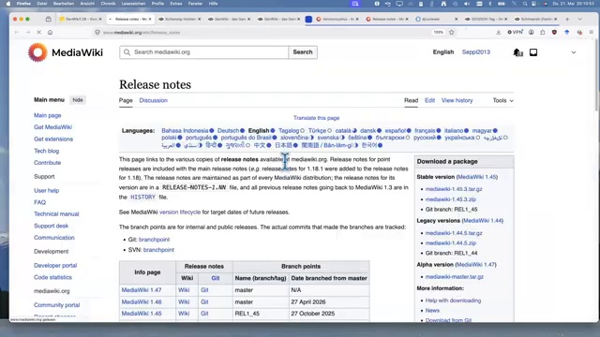Open the Wiki notes for MediaWiki 1.46
This screenshot has width=600, height=337.
[x=184, y=301]
